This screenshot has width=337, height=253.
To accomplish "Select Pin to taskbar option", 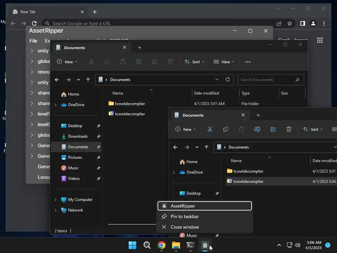I will pyautogui.click(x=205, y=216).
